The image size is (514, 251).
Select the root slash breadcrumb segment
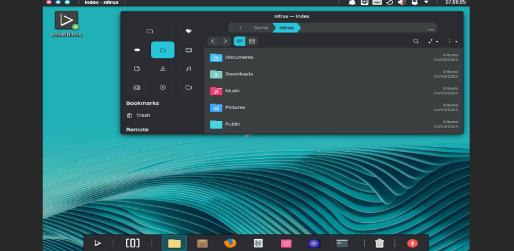pos(241,28)
